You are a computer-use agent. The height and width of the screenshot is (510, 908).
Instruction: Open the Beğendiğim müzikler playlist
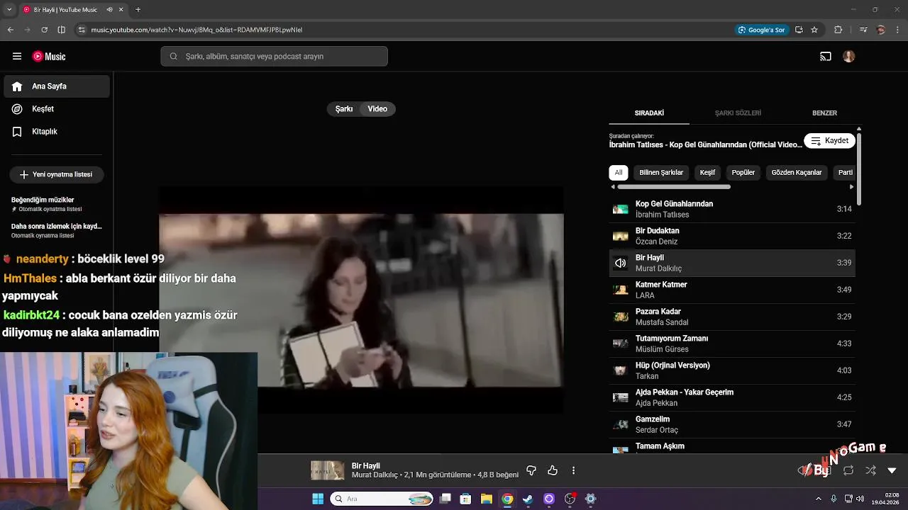click(57, 204)
